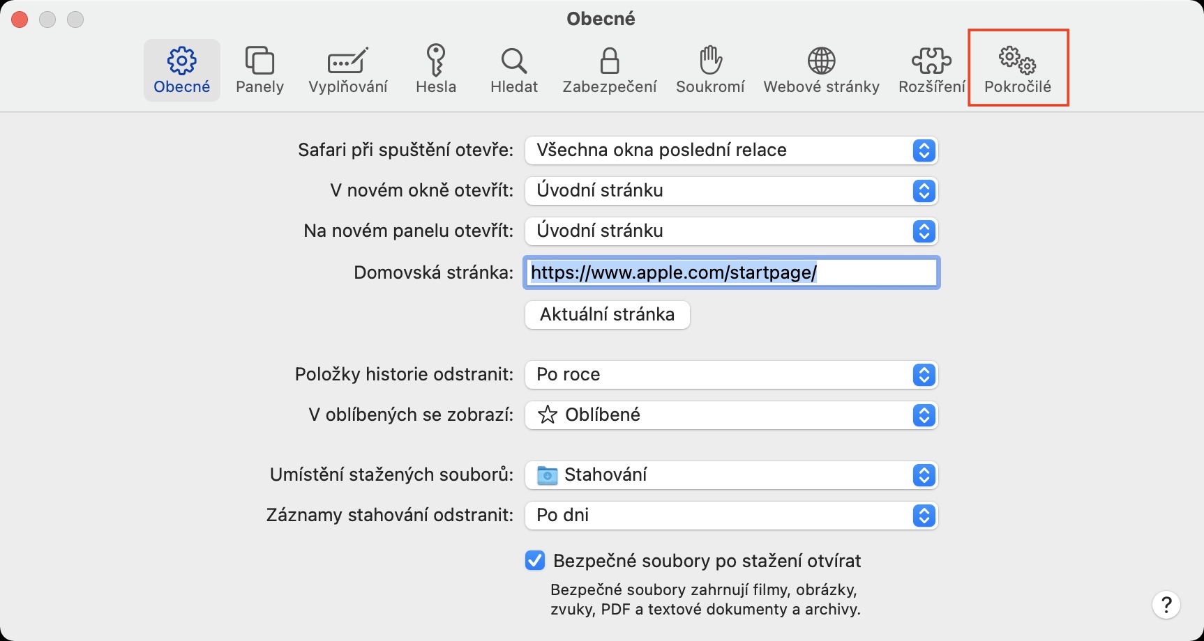Open the V novém okně otevřít dropdown

coord(731,191)
